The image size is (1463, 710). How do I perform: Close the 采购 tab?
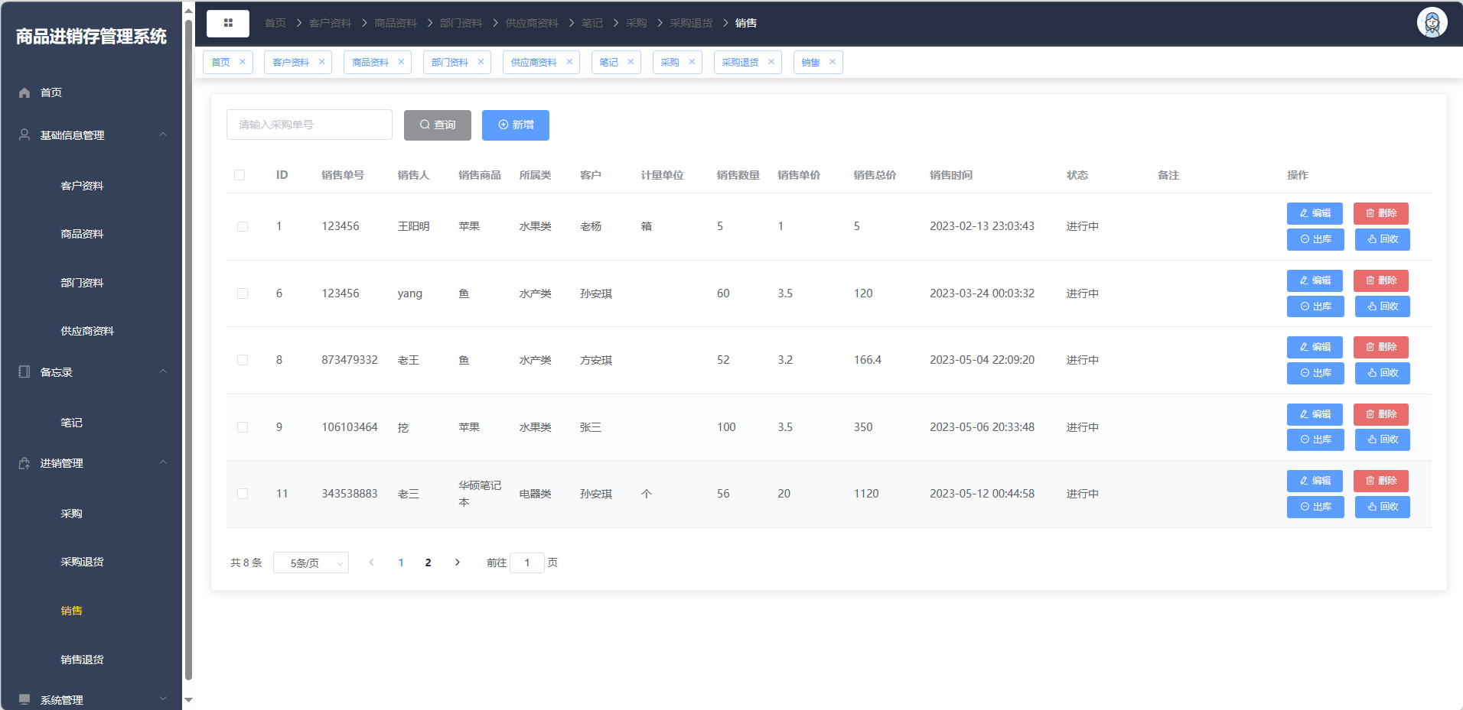coord(692,62)
